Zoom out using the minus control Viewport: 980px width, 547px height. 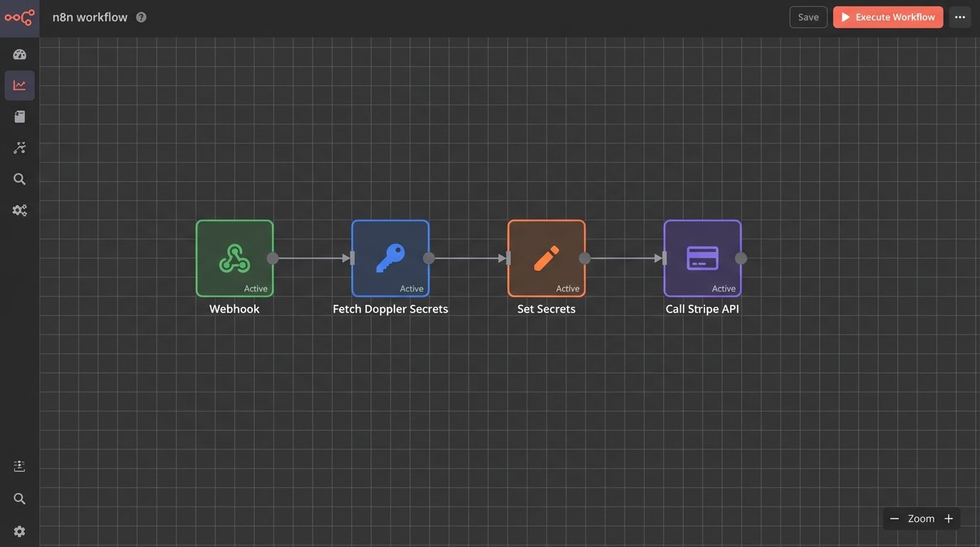point(895,519)
